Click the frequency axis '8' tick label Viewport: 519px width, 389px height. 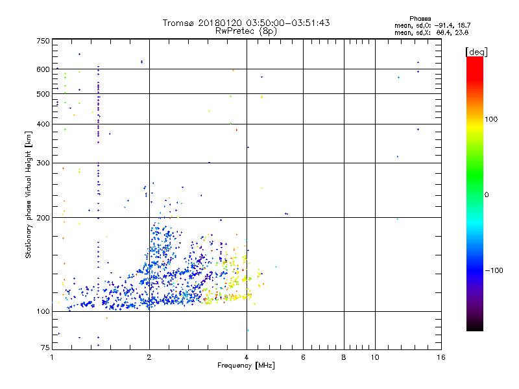coord(344,357)
